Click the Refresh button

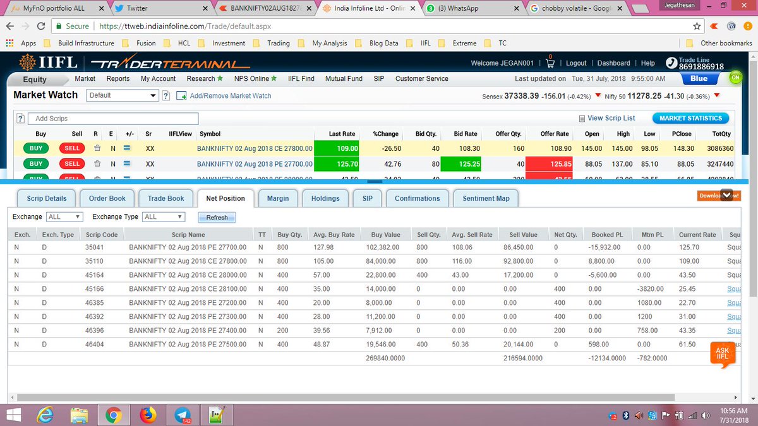click(217, 217)
